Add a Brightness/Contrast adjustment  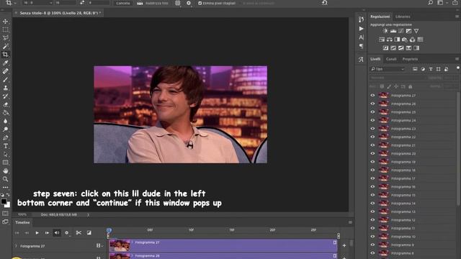[x=385, y=31]
